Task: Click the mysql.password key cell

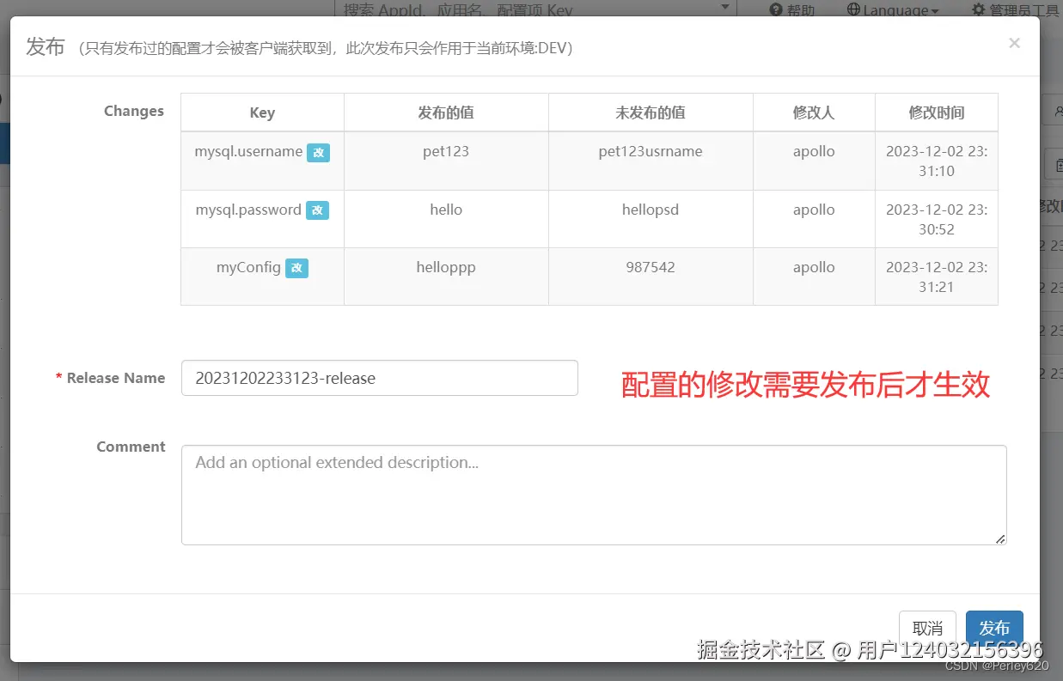Action: (x=262, y=219)
